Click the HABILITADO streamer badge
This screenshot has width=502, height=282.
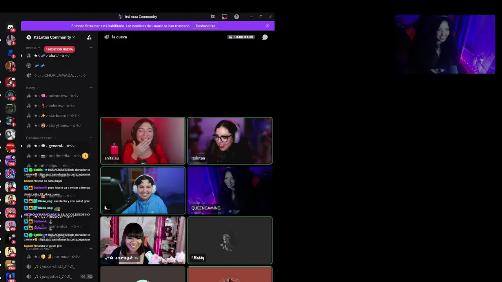click(241, 37)
